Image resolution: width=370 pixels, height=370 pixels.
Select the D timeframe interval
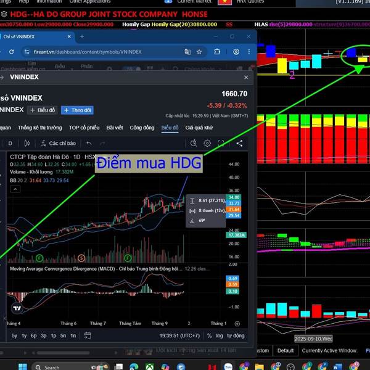tap(10, 143)
